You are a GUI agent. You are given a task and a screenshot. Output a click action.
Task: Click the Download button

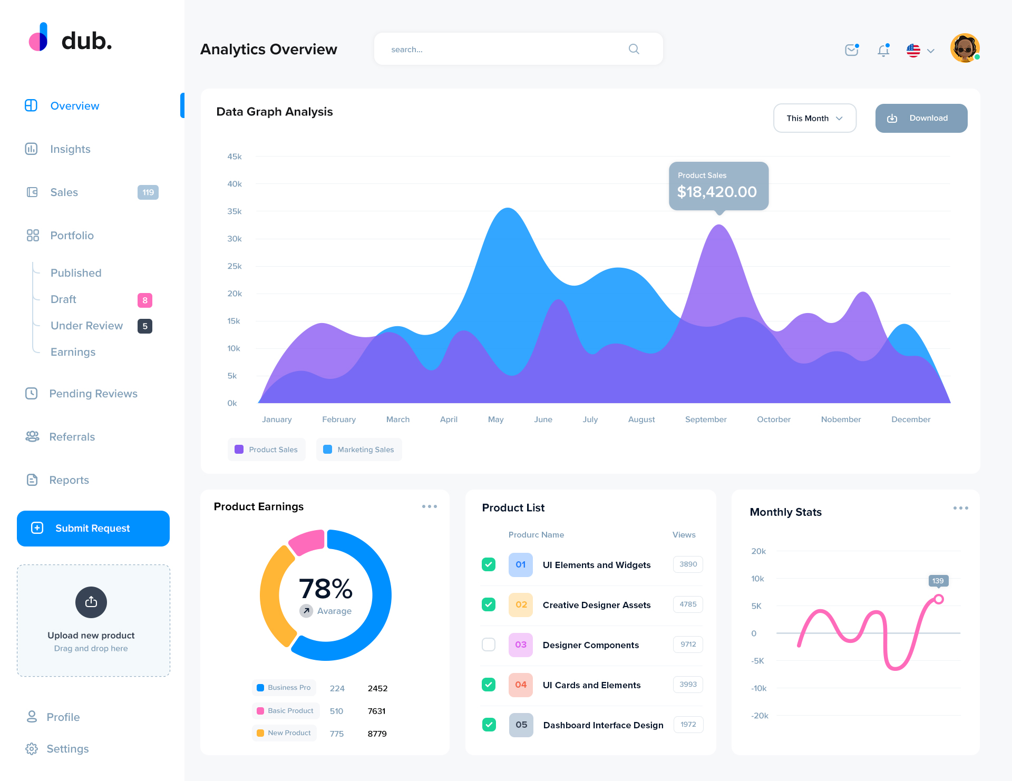tap(921, 118)
